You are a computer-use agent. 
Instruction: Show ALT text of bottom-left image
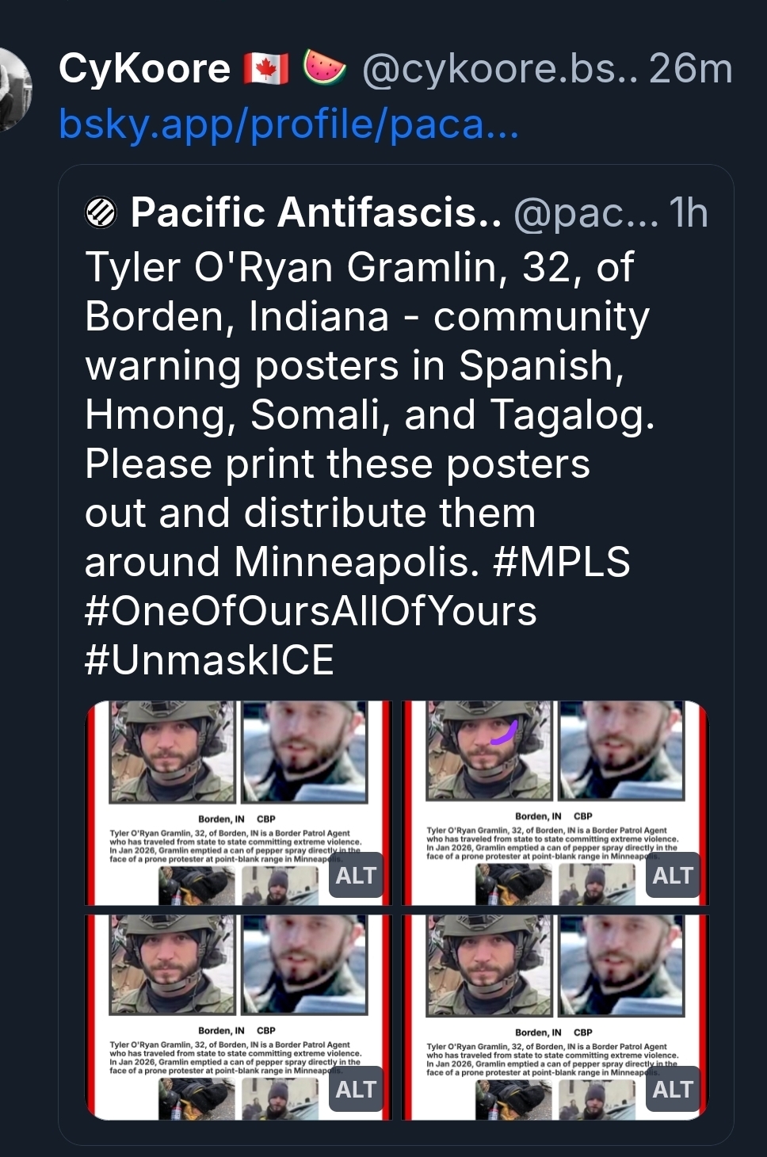tap(356, 1090)
